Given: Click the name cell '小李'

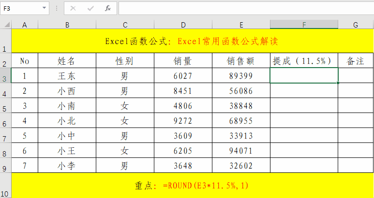Looking at the screenshot, I should coord(67,166).
